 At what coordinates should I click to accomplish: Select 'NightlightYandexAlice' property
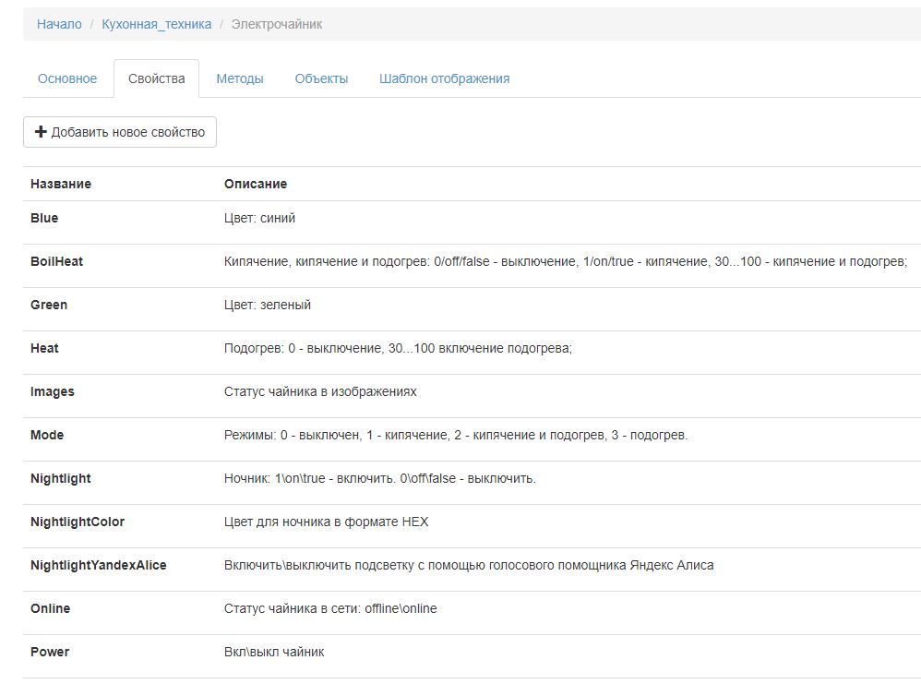[x=99, y=565]
